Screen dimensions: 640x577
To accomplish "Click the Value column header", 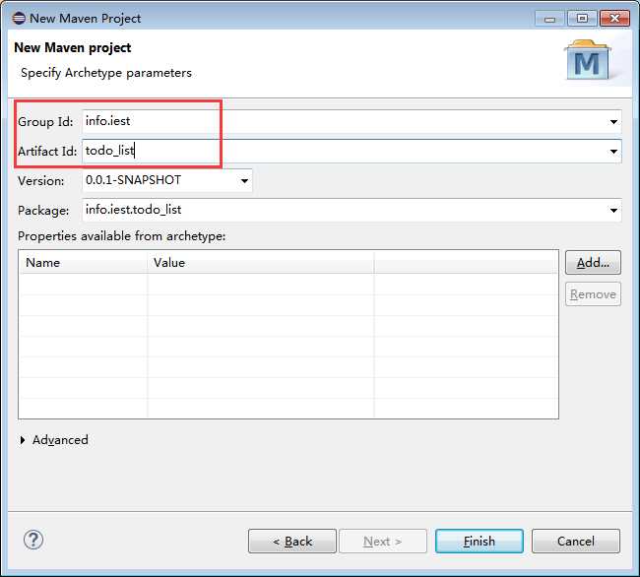I will coord(260,262).
